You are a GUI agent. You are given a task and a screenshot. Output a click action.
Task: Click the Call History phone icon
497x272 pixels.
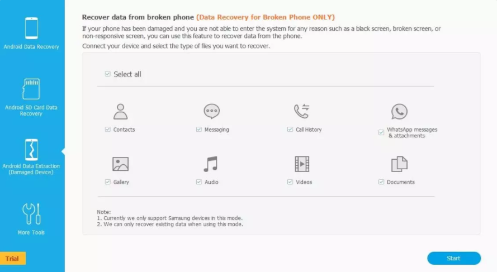[301, 111]
